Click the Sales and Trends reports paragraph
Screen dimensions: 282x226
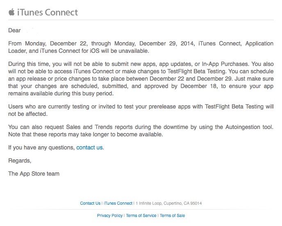[x=141, y=131]
